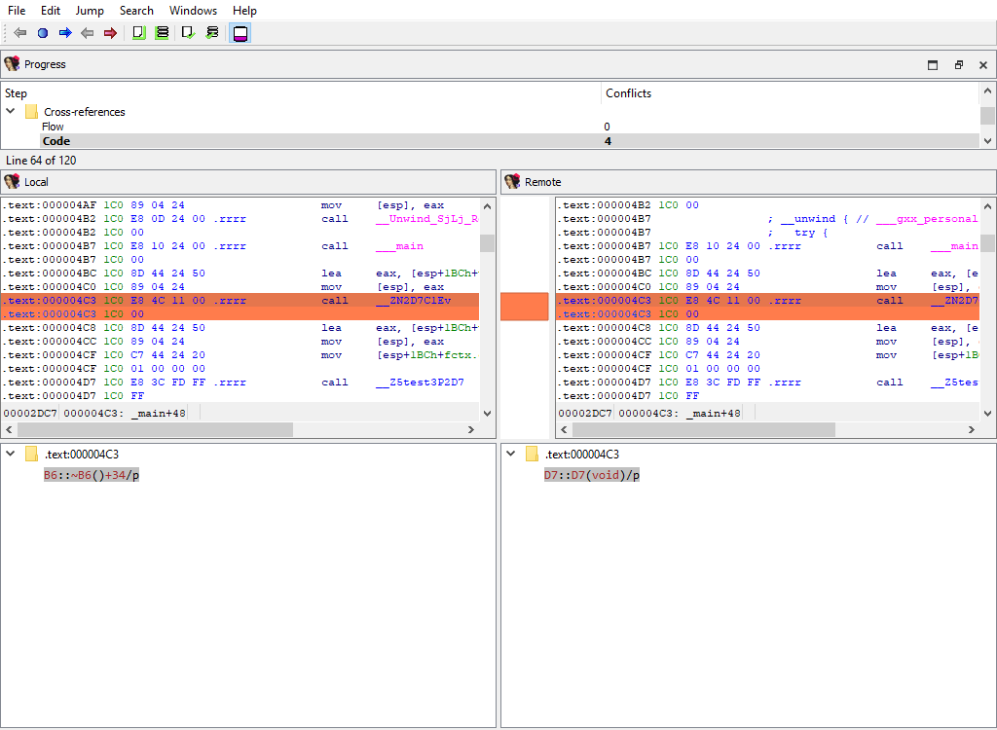Image resolution: width=997 pixels, height=730 pixels.
Task: Open the Jump menu
Action: [90, 11]
